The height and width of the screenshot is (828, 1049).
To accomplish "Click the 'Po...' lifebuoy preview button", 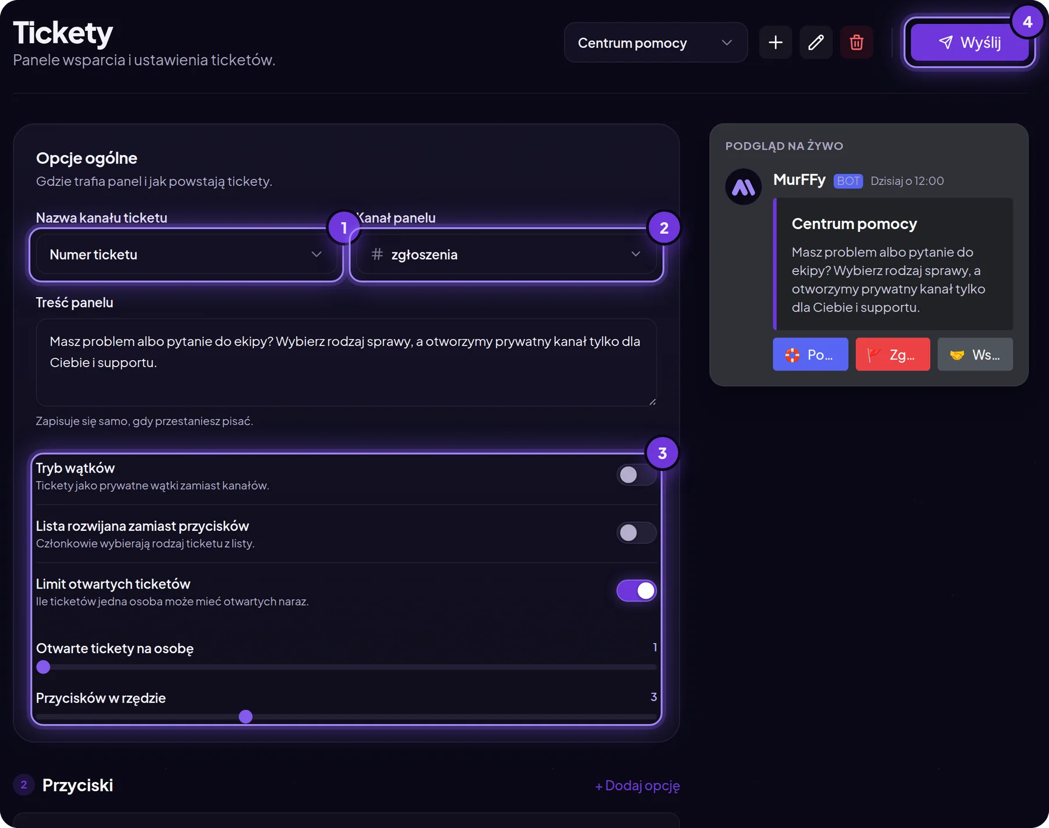I will (x=810, y=354).
